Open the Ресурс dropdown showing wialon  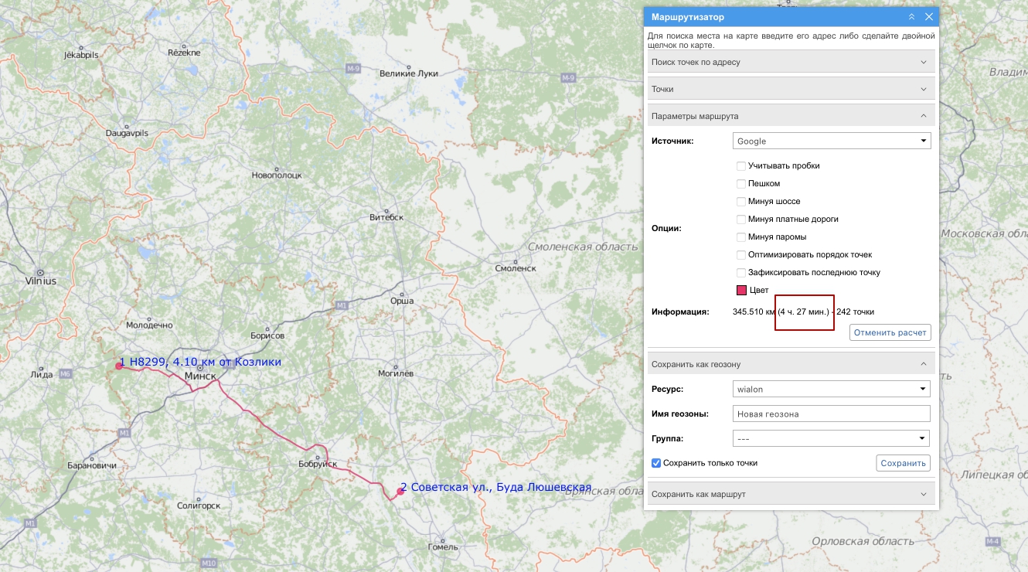pyautogui.click(x=831, y=389)
